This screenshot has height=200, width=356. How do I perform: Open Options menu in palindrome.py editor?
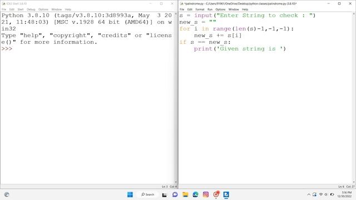(220, 9)
